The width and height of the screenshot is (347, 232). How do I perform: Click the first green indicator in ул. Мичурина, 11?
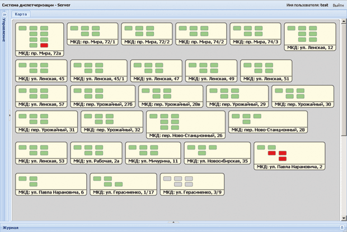point(132,147)
